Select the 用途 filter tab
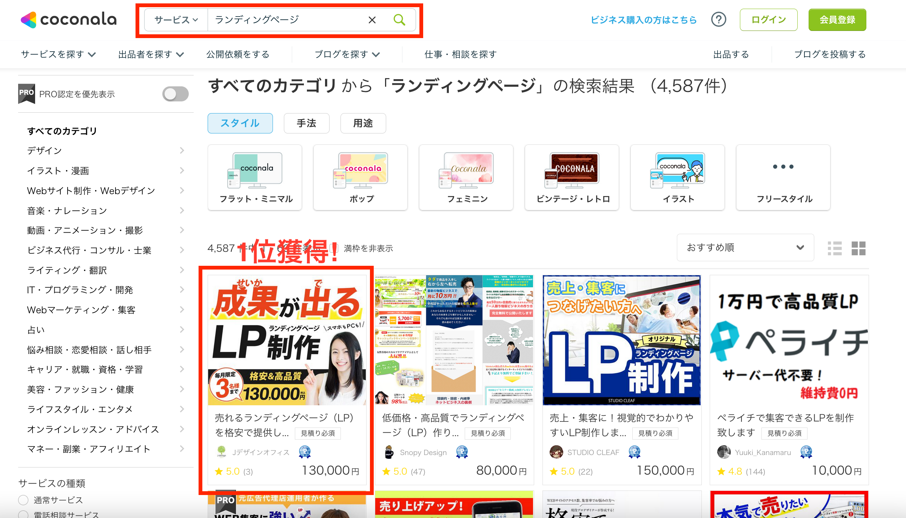This screenshot has height=518, width=906. tap(363, 123)
